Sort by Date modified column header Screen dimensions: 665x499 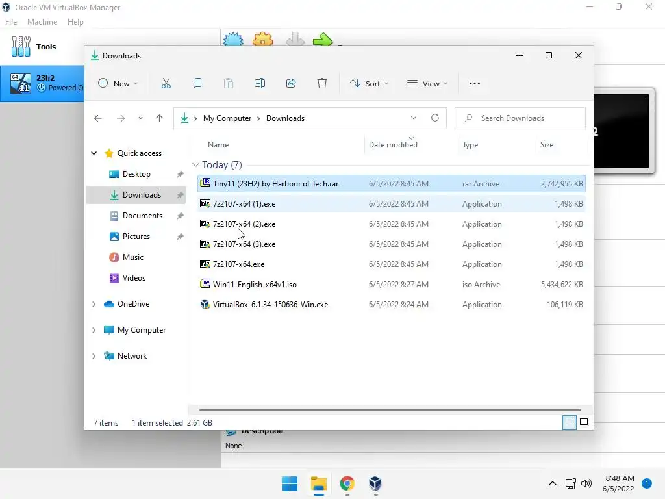(x=411, y=145)
